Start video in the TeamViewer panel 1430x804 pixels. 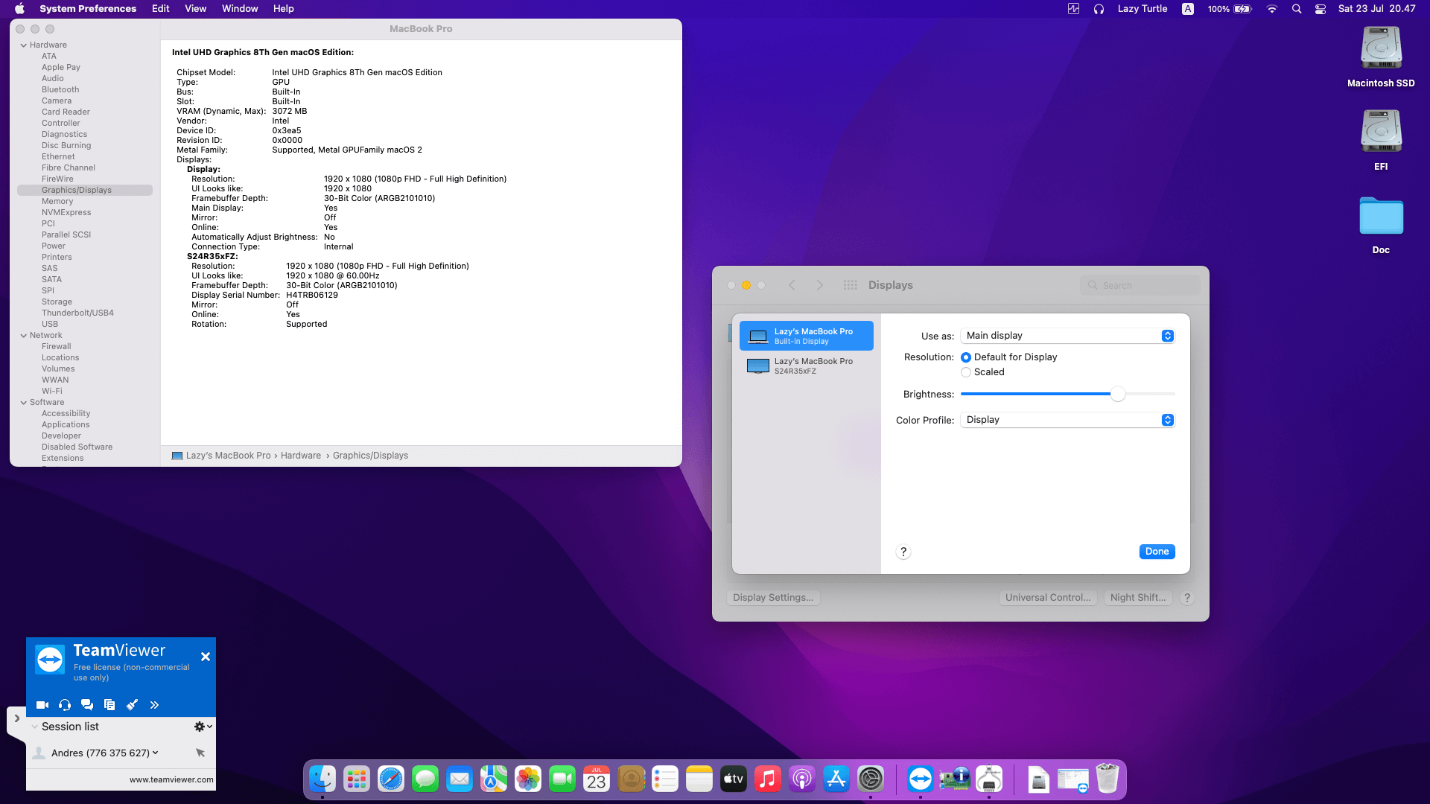click(x=42, y=705)
